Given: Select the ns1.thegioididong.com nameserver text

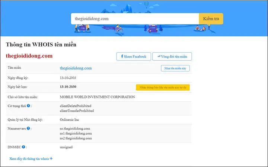Looking at the screenshot, I should (x=76, y=134).
